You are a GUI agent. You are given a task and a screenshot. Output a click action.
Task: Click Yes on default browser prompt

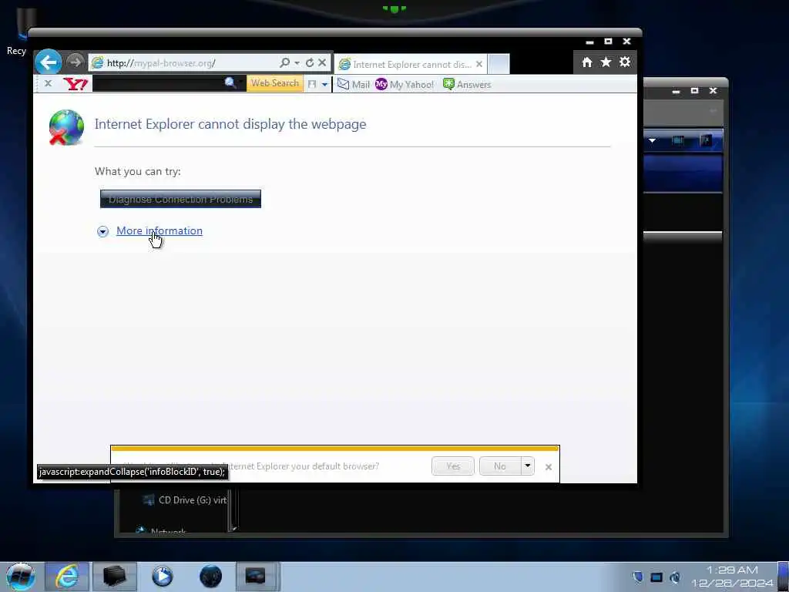(x=453, y=466)
